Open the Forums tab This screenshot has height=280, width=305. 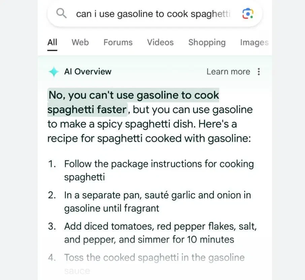[x=118, y=43]
